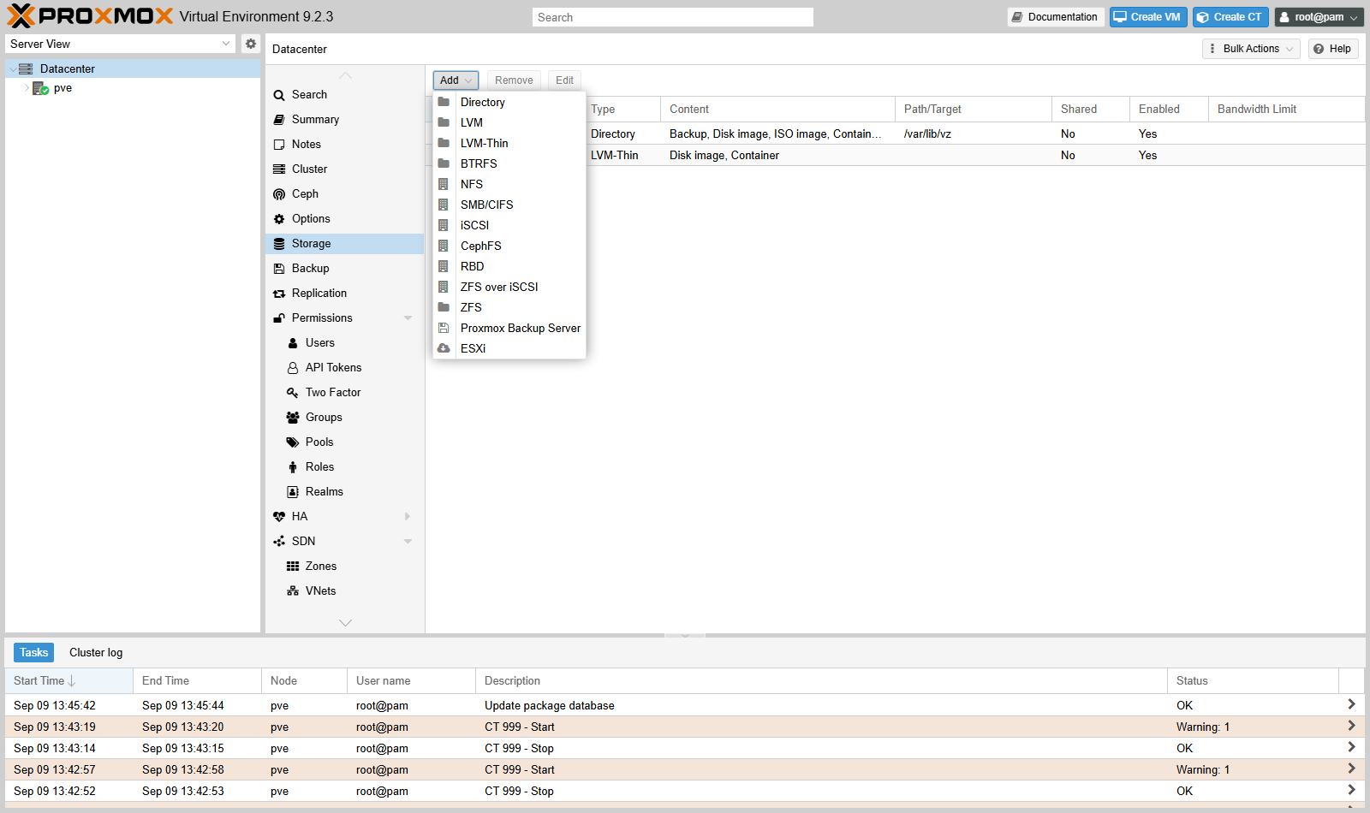Click the Storage database icon in sidebar
This screenshot has height=813, width=1370.
point(279,244)
